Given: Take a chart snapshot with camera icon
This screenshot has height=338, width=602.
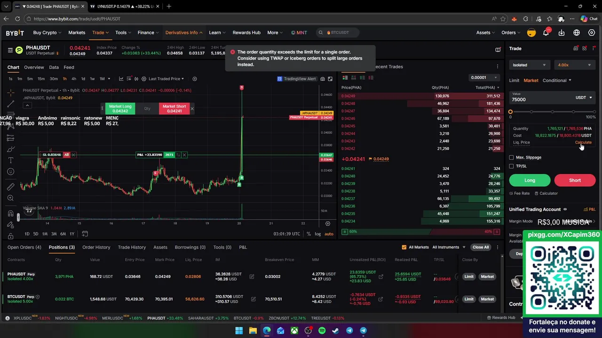Looking at the screenshot, I should [323, 79].
